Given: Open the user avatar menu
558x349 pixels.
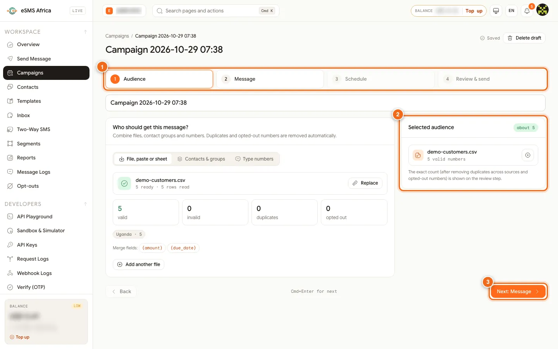Looking at the screenshot, I should [x=542, y=10].
